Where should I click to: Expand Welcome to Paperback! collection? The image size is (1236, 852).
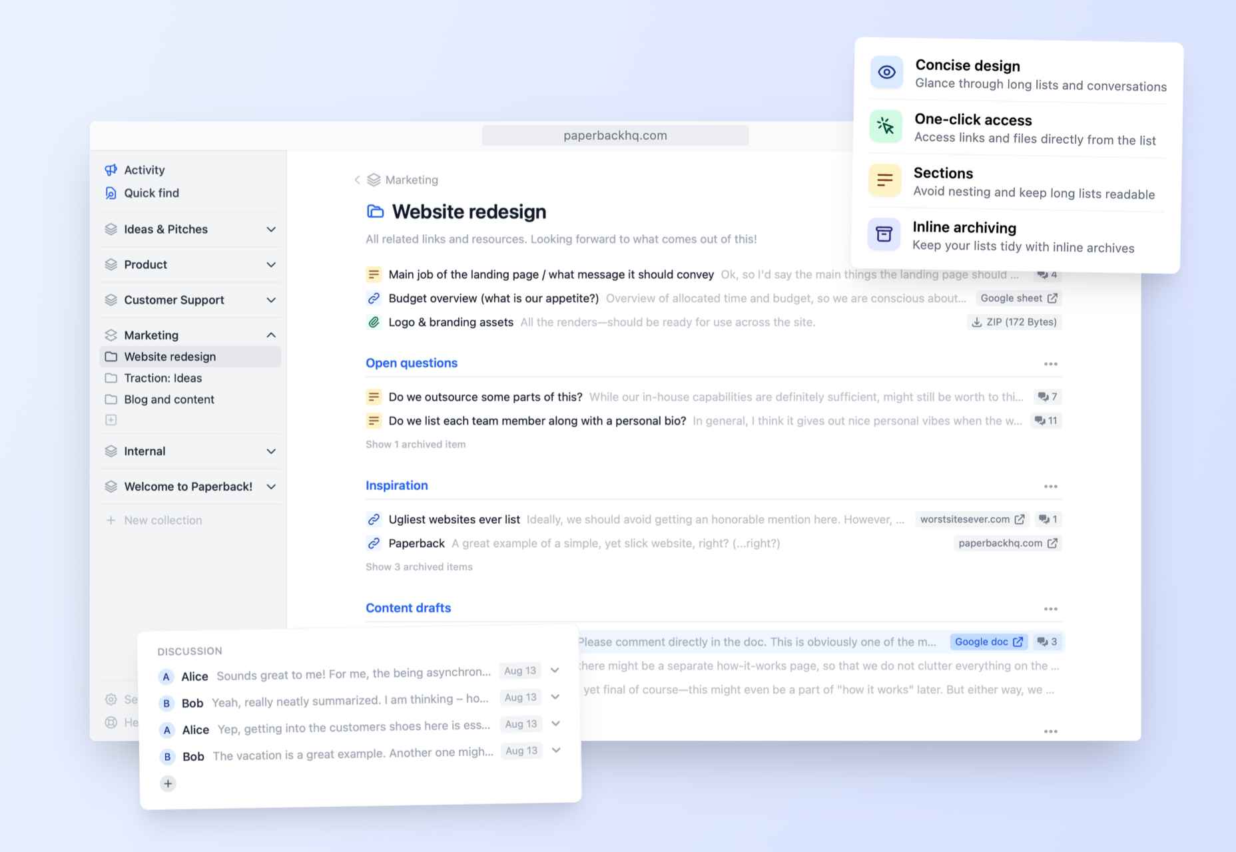[271, 486]
